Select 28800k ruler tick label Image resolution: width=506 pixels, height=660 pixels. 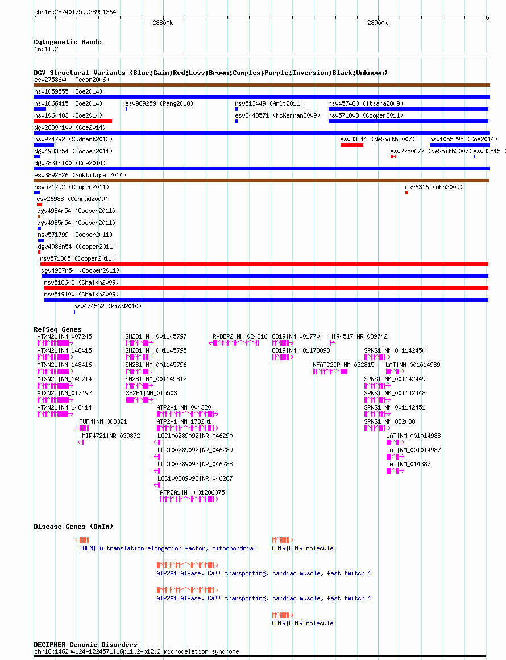pos(163,23)
